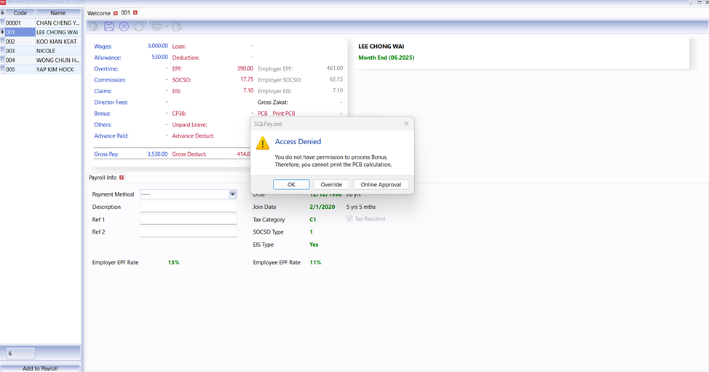The height and width of the screenshot is (372, 709).
Task: Choose Online Approval in the dialog
Action: 381,184
